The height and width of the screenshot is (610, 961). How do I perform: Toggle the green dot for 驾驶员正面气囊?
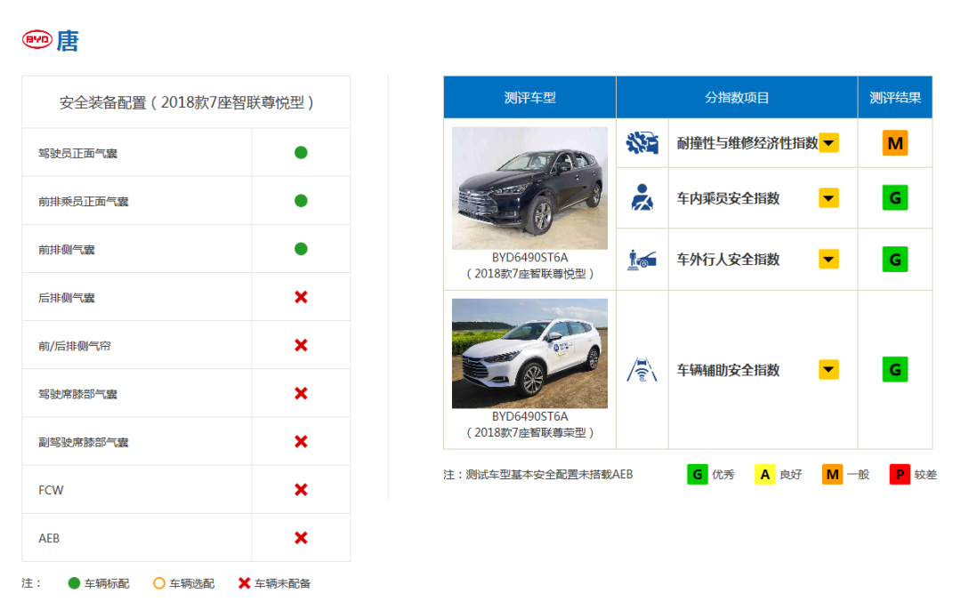click(x=301, y=152)
